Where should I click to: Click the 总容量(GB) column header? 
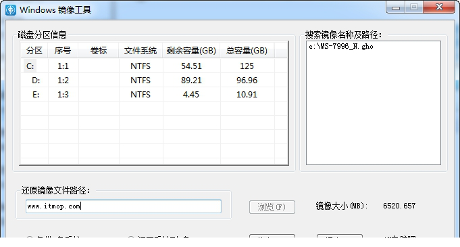tap(247, 51)
